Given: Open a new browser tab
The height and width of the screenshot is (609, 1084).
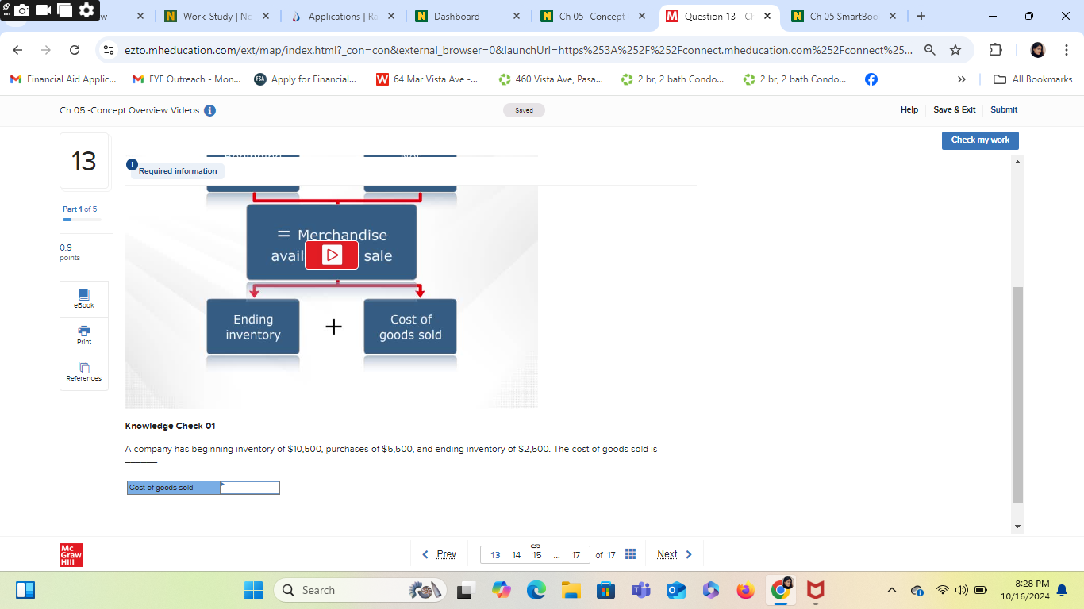Looking at the screenshot, I should pos(921,16).
